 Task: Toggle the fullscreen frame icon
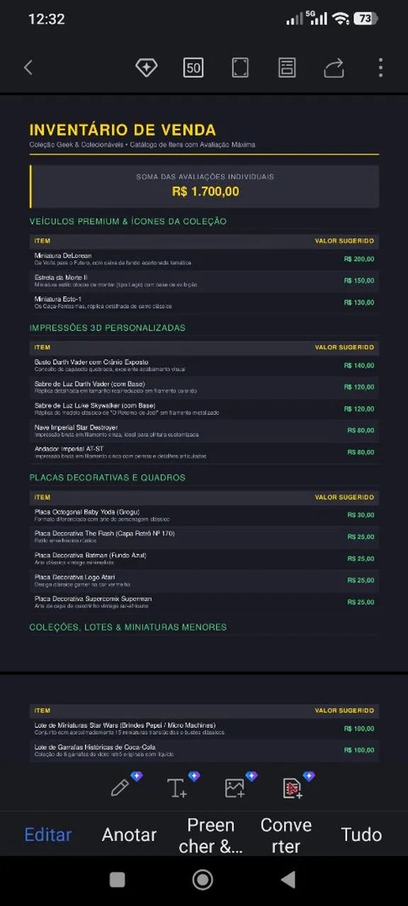240,68
